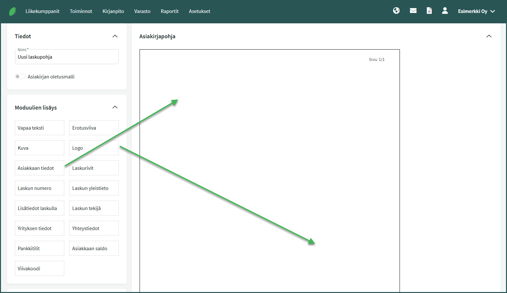Choose the Viivakoodi module

pos(39,268)
